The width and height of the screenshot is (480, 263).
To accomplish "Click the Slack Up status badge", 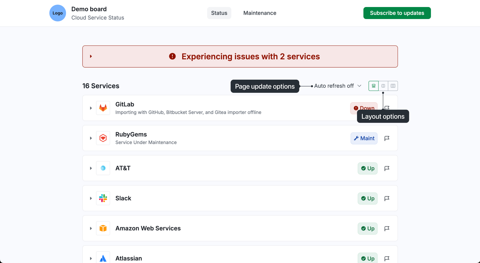I will pyautogui.click(x=367, y=198).
